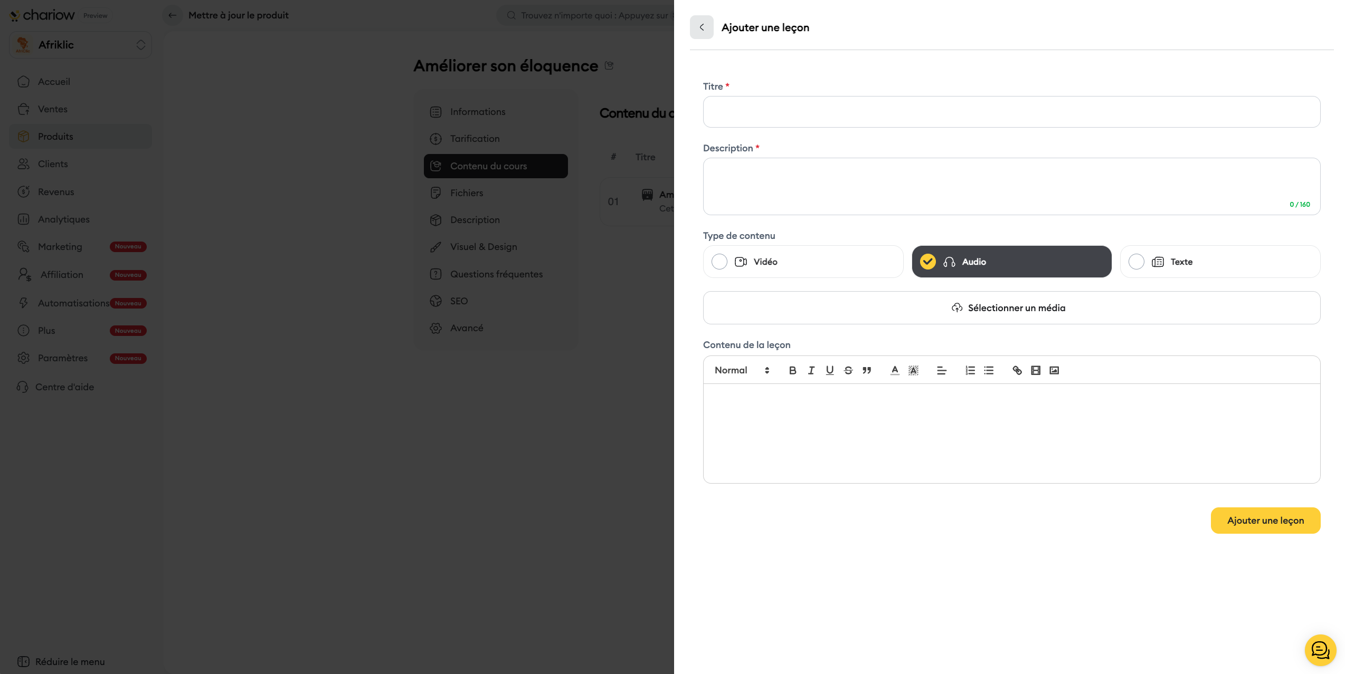Click the numbered list icon
Viewport: 1345px width, 674px height.
click(x=970, y=370)
